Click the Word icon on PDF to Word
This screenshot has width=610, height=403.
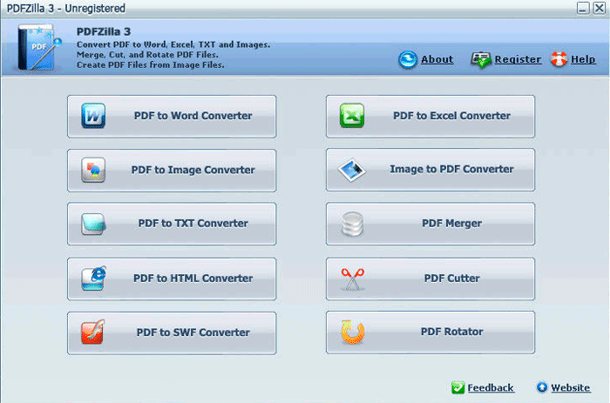[93, 116]
